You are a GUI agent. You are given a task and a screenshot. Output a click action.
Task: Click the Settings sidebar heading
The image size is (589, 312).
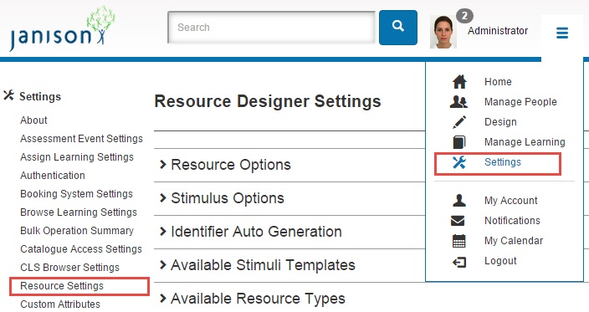pyautogui.click(x=40, y=96)
